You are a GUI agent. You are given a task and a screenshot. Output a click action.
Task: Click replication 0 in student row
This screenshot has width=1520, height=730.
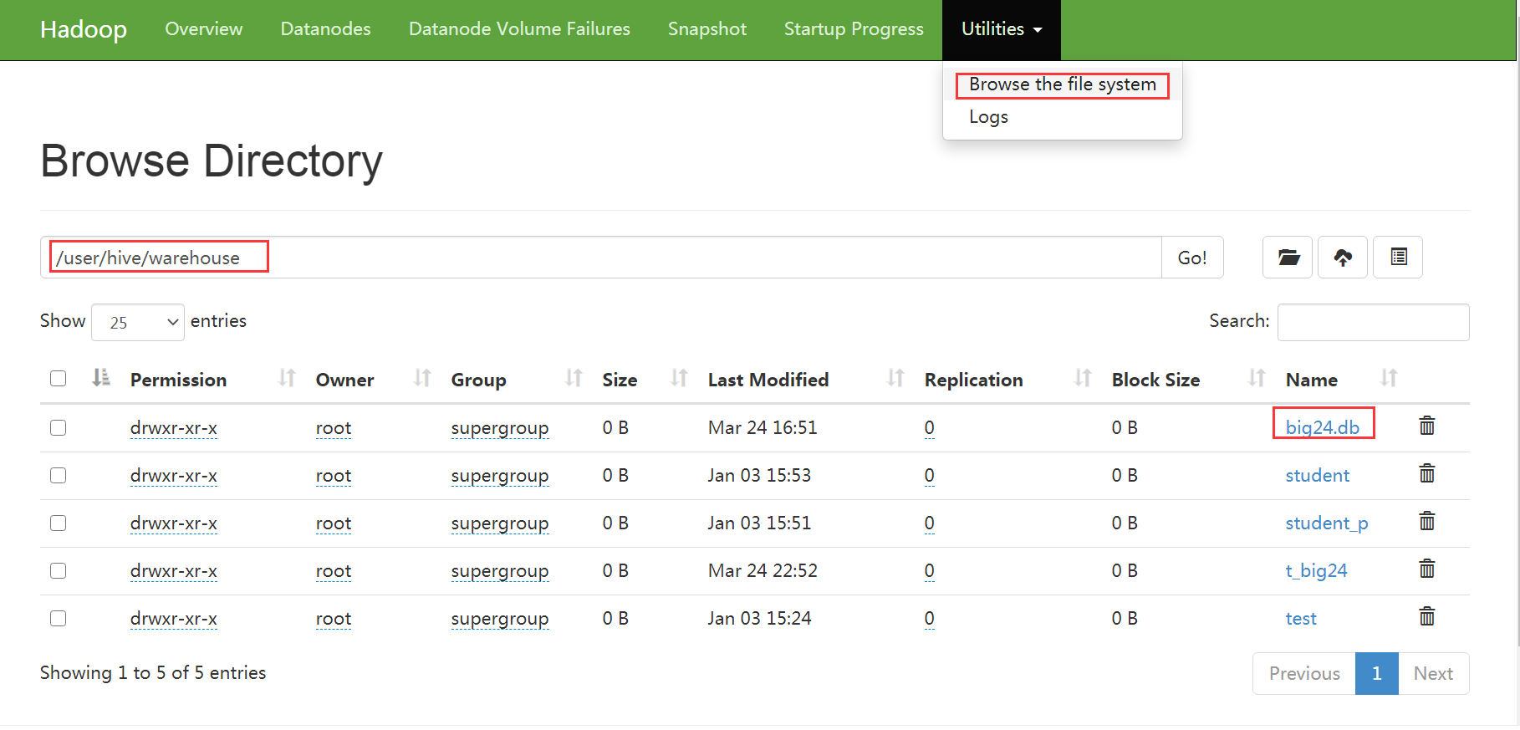click(x=930, y=475)
